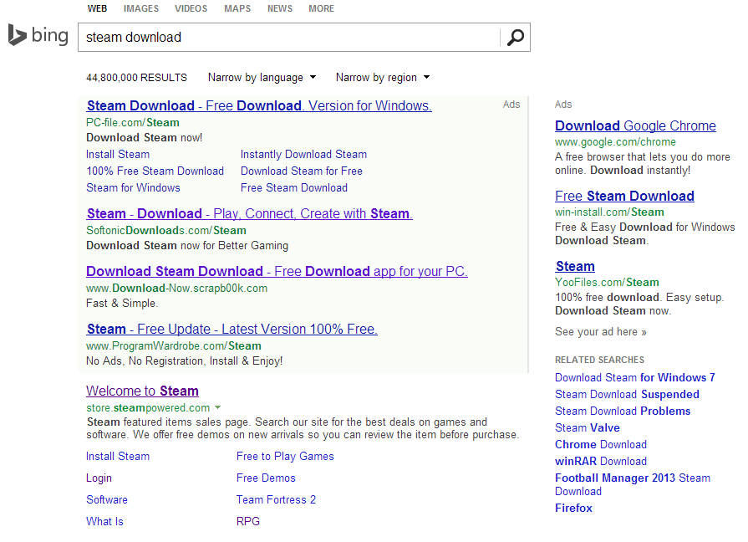This screenshot has height=542, width=748.
Task: Open the Team Fortress 2 link
Action: click(276, 500)
